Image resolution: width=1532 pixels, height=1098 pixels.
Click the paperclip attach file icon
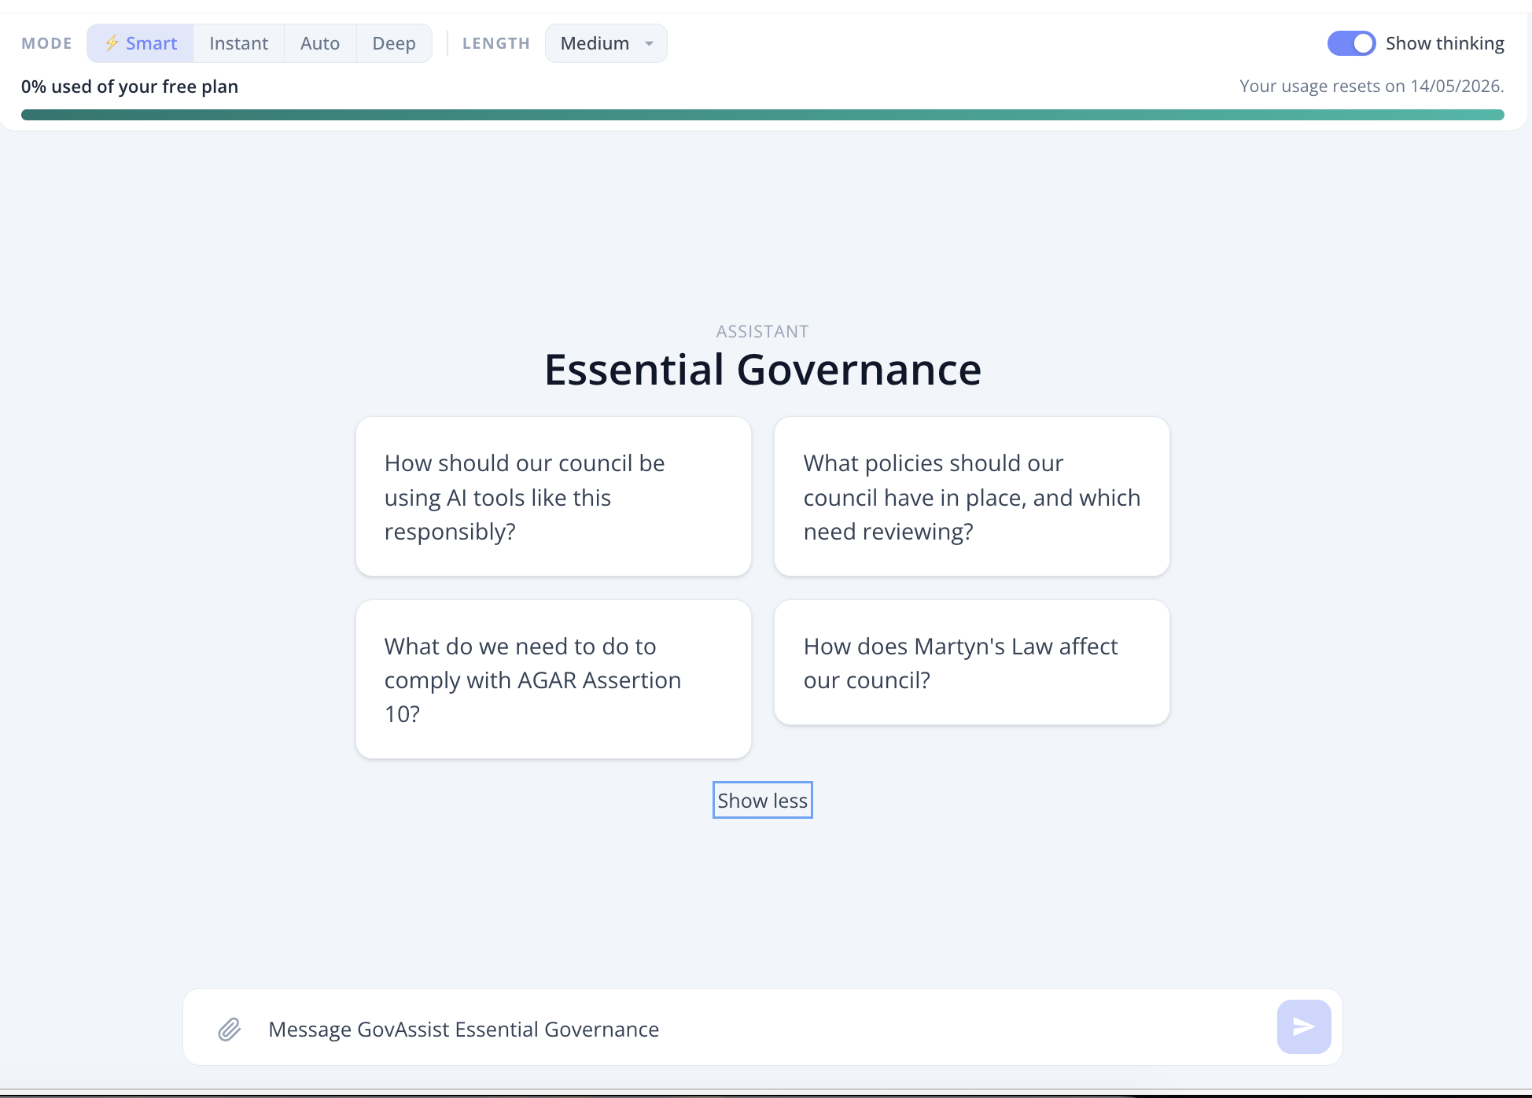[x=229, y=1029]
